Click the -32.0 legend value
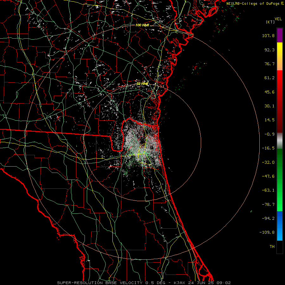The height and width of the screenshot is (285, 285). 268,162
